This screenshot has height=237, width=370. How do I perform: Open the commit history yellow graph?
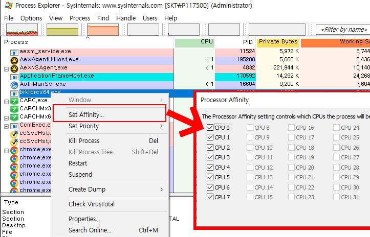pyautogui.click(x=62, y=30)
